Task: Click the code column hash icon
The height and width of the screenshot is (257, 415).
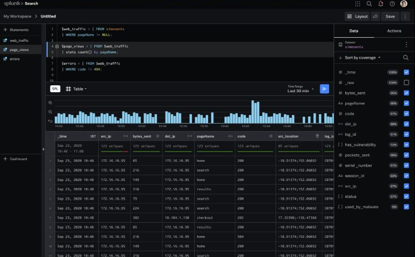Action: pos(271,136)
